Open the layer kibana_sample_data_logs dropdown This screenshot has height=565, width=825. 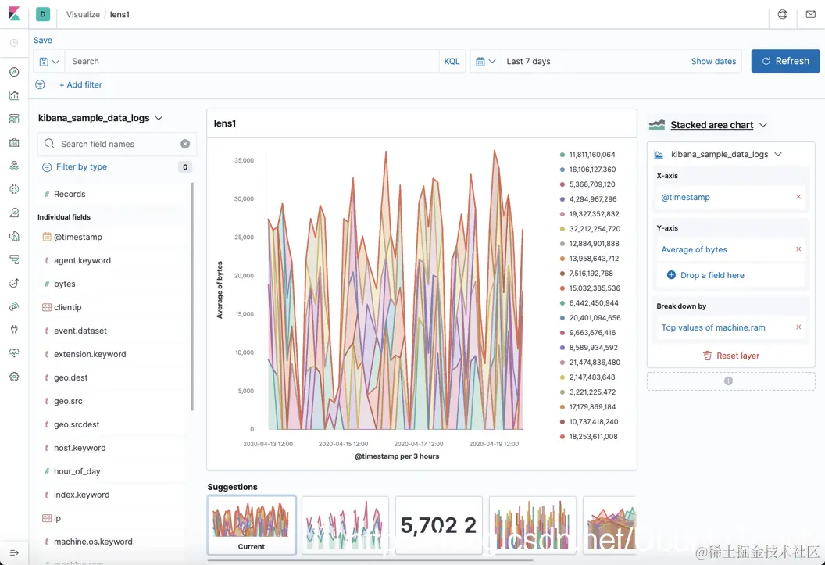[x=727, y=154]
